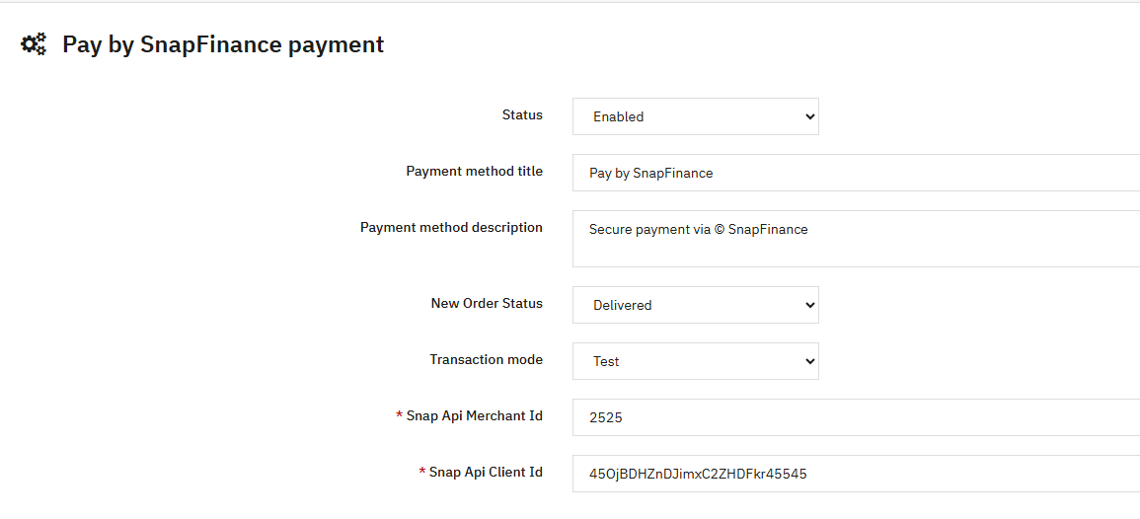Click the 'Snap Api Merchant Id' label
Image resolution: width=1140 pixels, height=519 pixels.
tap(475, 416)
